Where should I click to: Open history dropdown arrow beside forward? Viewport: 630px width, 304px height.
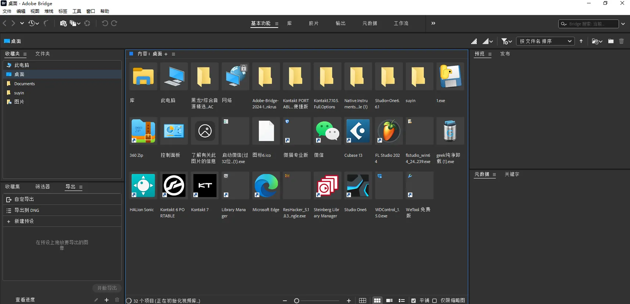[22, 23]
